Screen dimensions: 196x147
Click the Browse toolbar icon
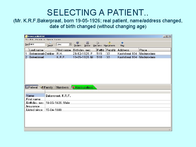tap(87, 43)
